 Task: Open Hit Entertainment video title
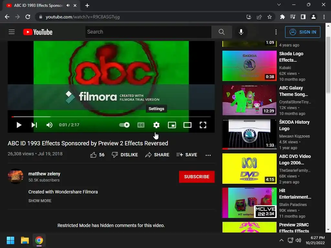(x=295, y=194)
